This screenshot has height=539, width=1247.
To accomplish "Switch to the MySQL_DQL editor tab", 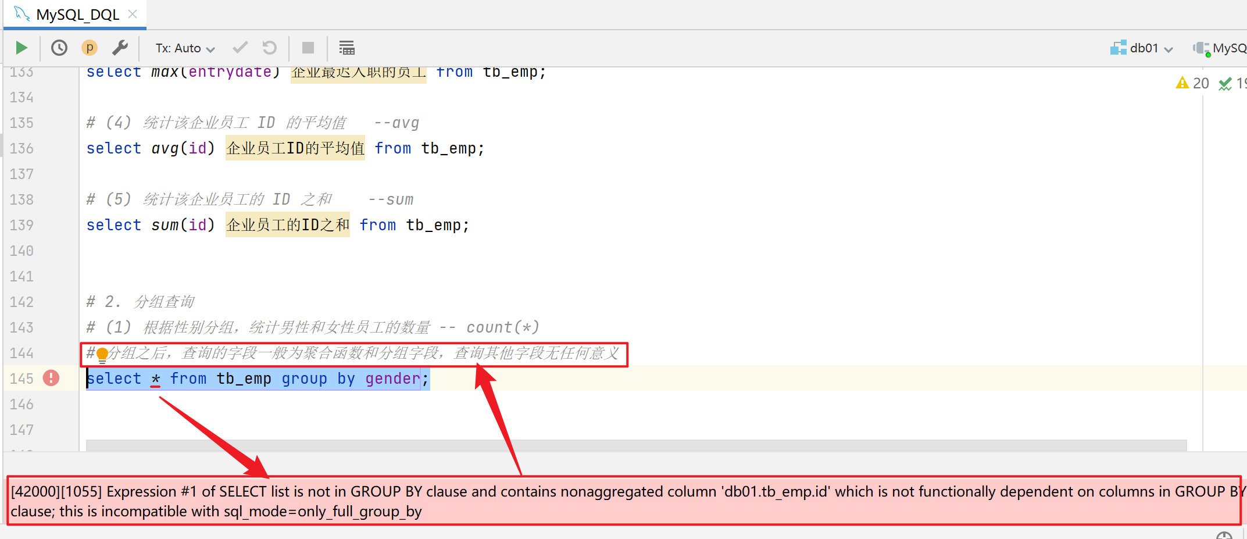I will (77, 15).
